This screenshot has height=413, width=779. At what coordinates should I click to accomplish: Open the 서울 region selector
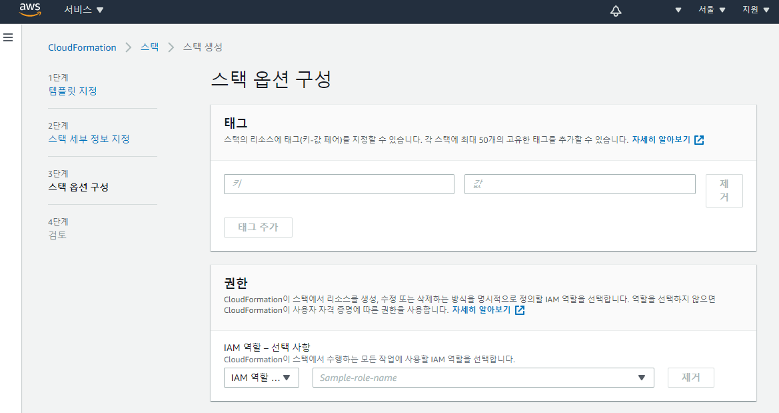click(x=712, y=10)
